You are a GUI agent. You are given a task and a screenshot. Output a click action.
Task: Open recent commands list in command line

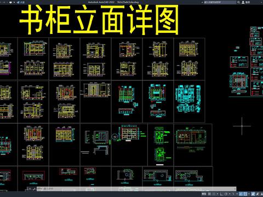click(x=40, y=189)
